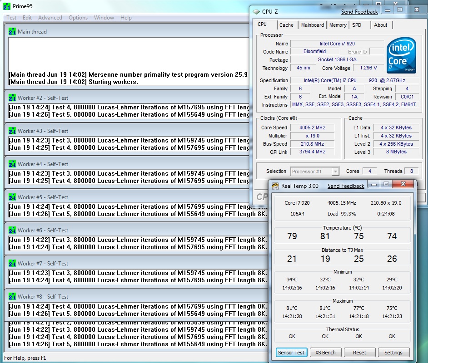458x363 pixels.
Task: Click the Worker #6 Self-Test window icon
Action: pos(12,230)
